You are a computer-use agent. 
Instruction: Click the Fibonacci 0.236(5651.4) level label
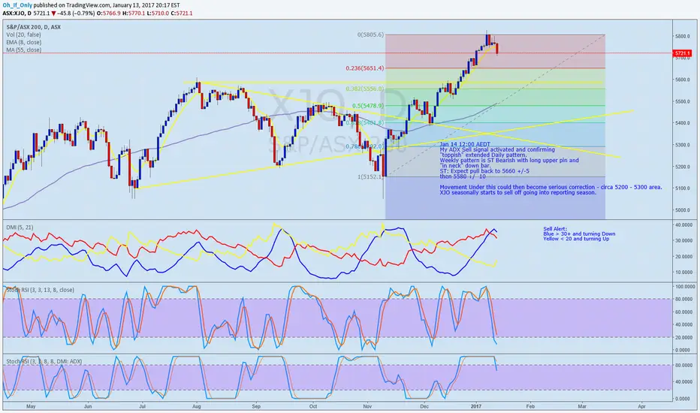[x=365, y=68]
